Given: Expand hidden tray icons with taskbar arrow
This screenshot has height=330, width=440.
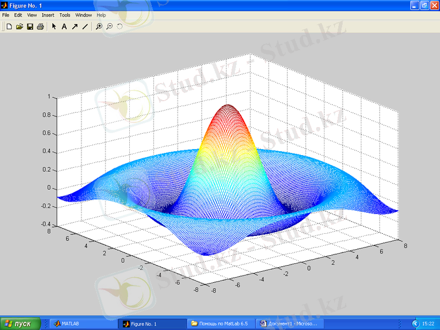Looking at the screenshot, I should click(415, 323).
